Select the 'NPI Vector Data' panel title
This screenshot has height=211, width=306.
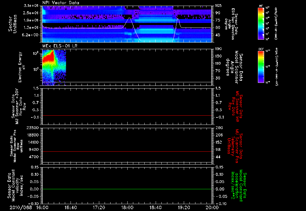tap(61, 3)
